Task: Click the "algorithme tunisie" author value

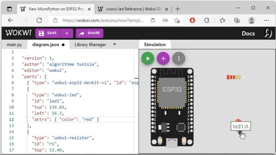Action: [72, 64]
